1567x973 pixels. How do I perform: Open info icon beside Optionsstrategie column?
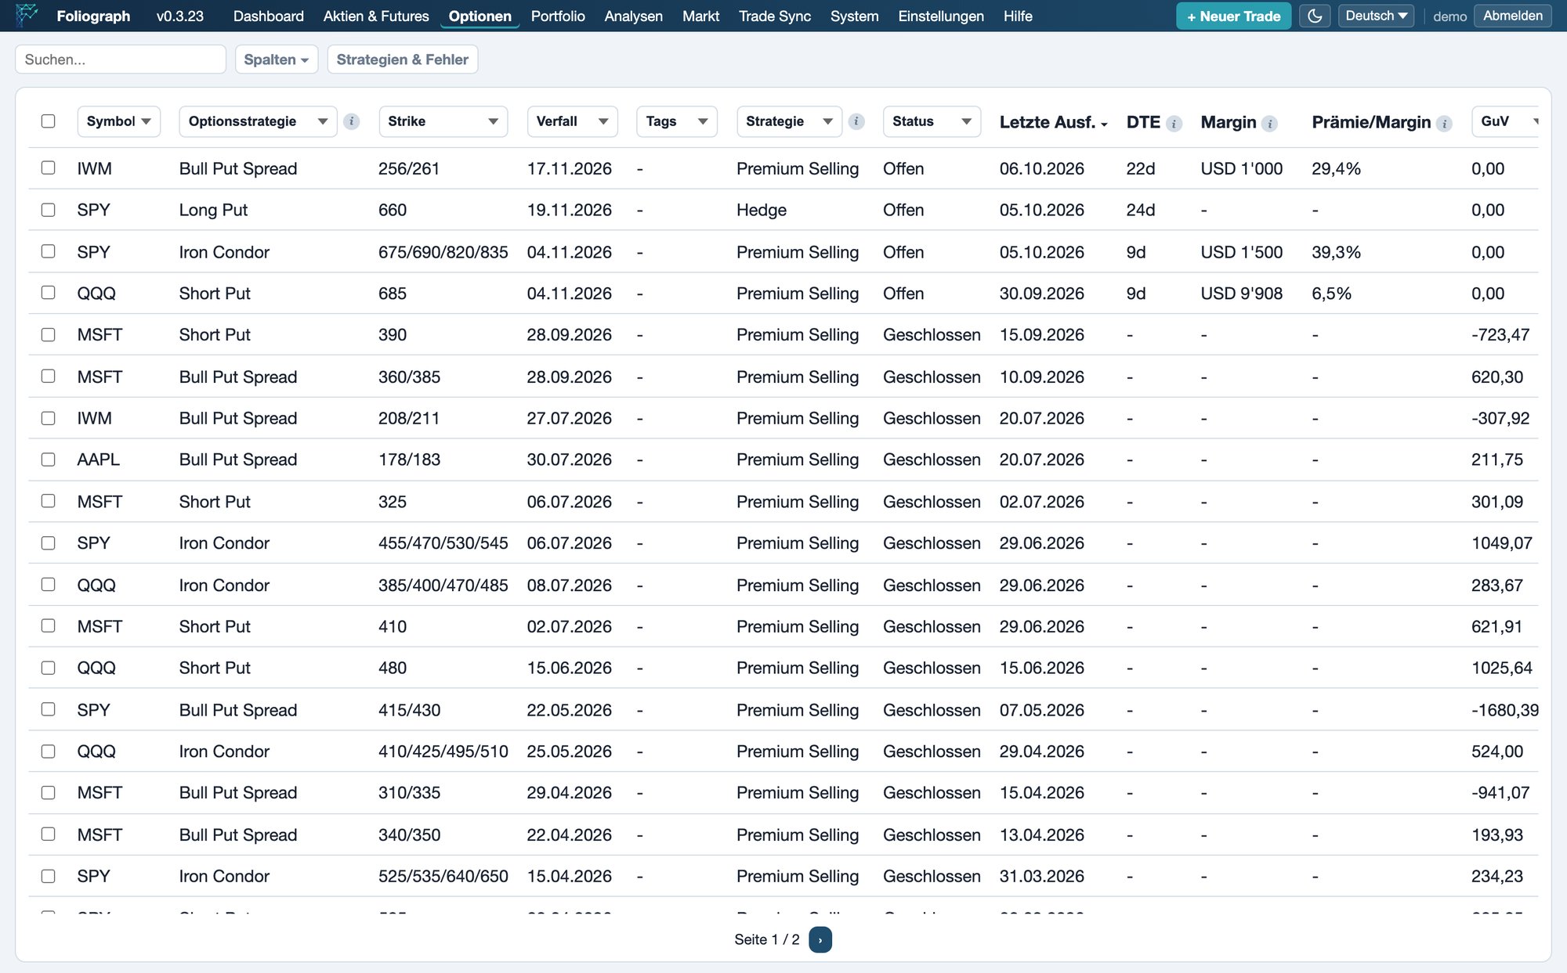(x=352, y=121)
